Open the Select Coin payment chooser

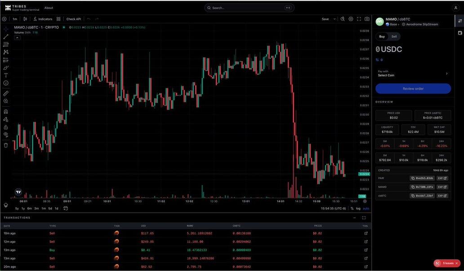[x=413, y=73]
